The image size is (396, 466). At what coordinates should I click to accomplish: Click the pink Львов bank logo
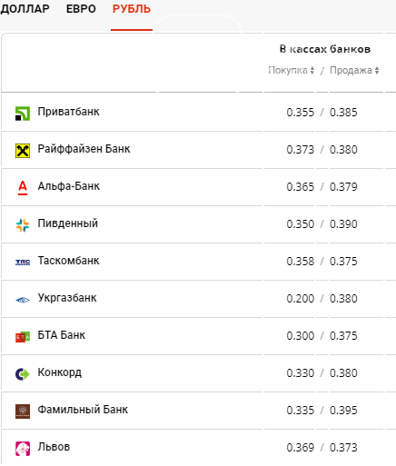pyautogui.click(x=23, y=449)
